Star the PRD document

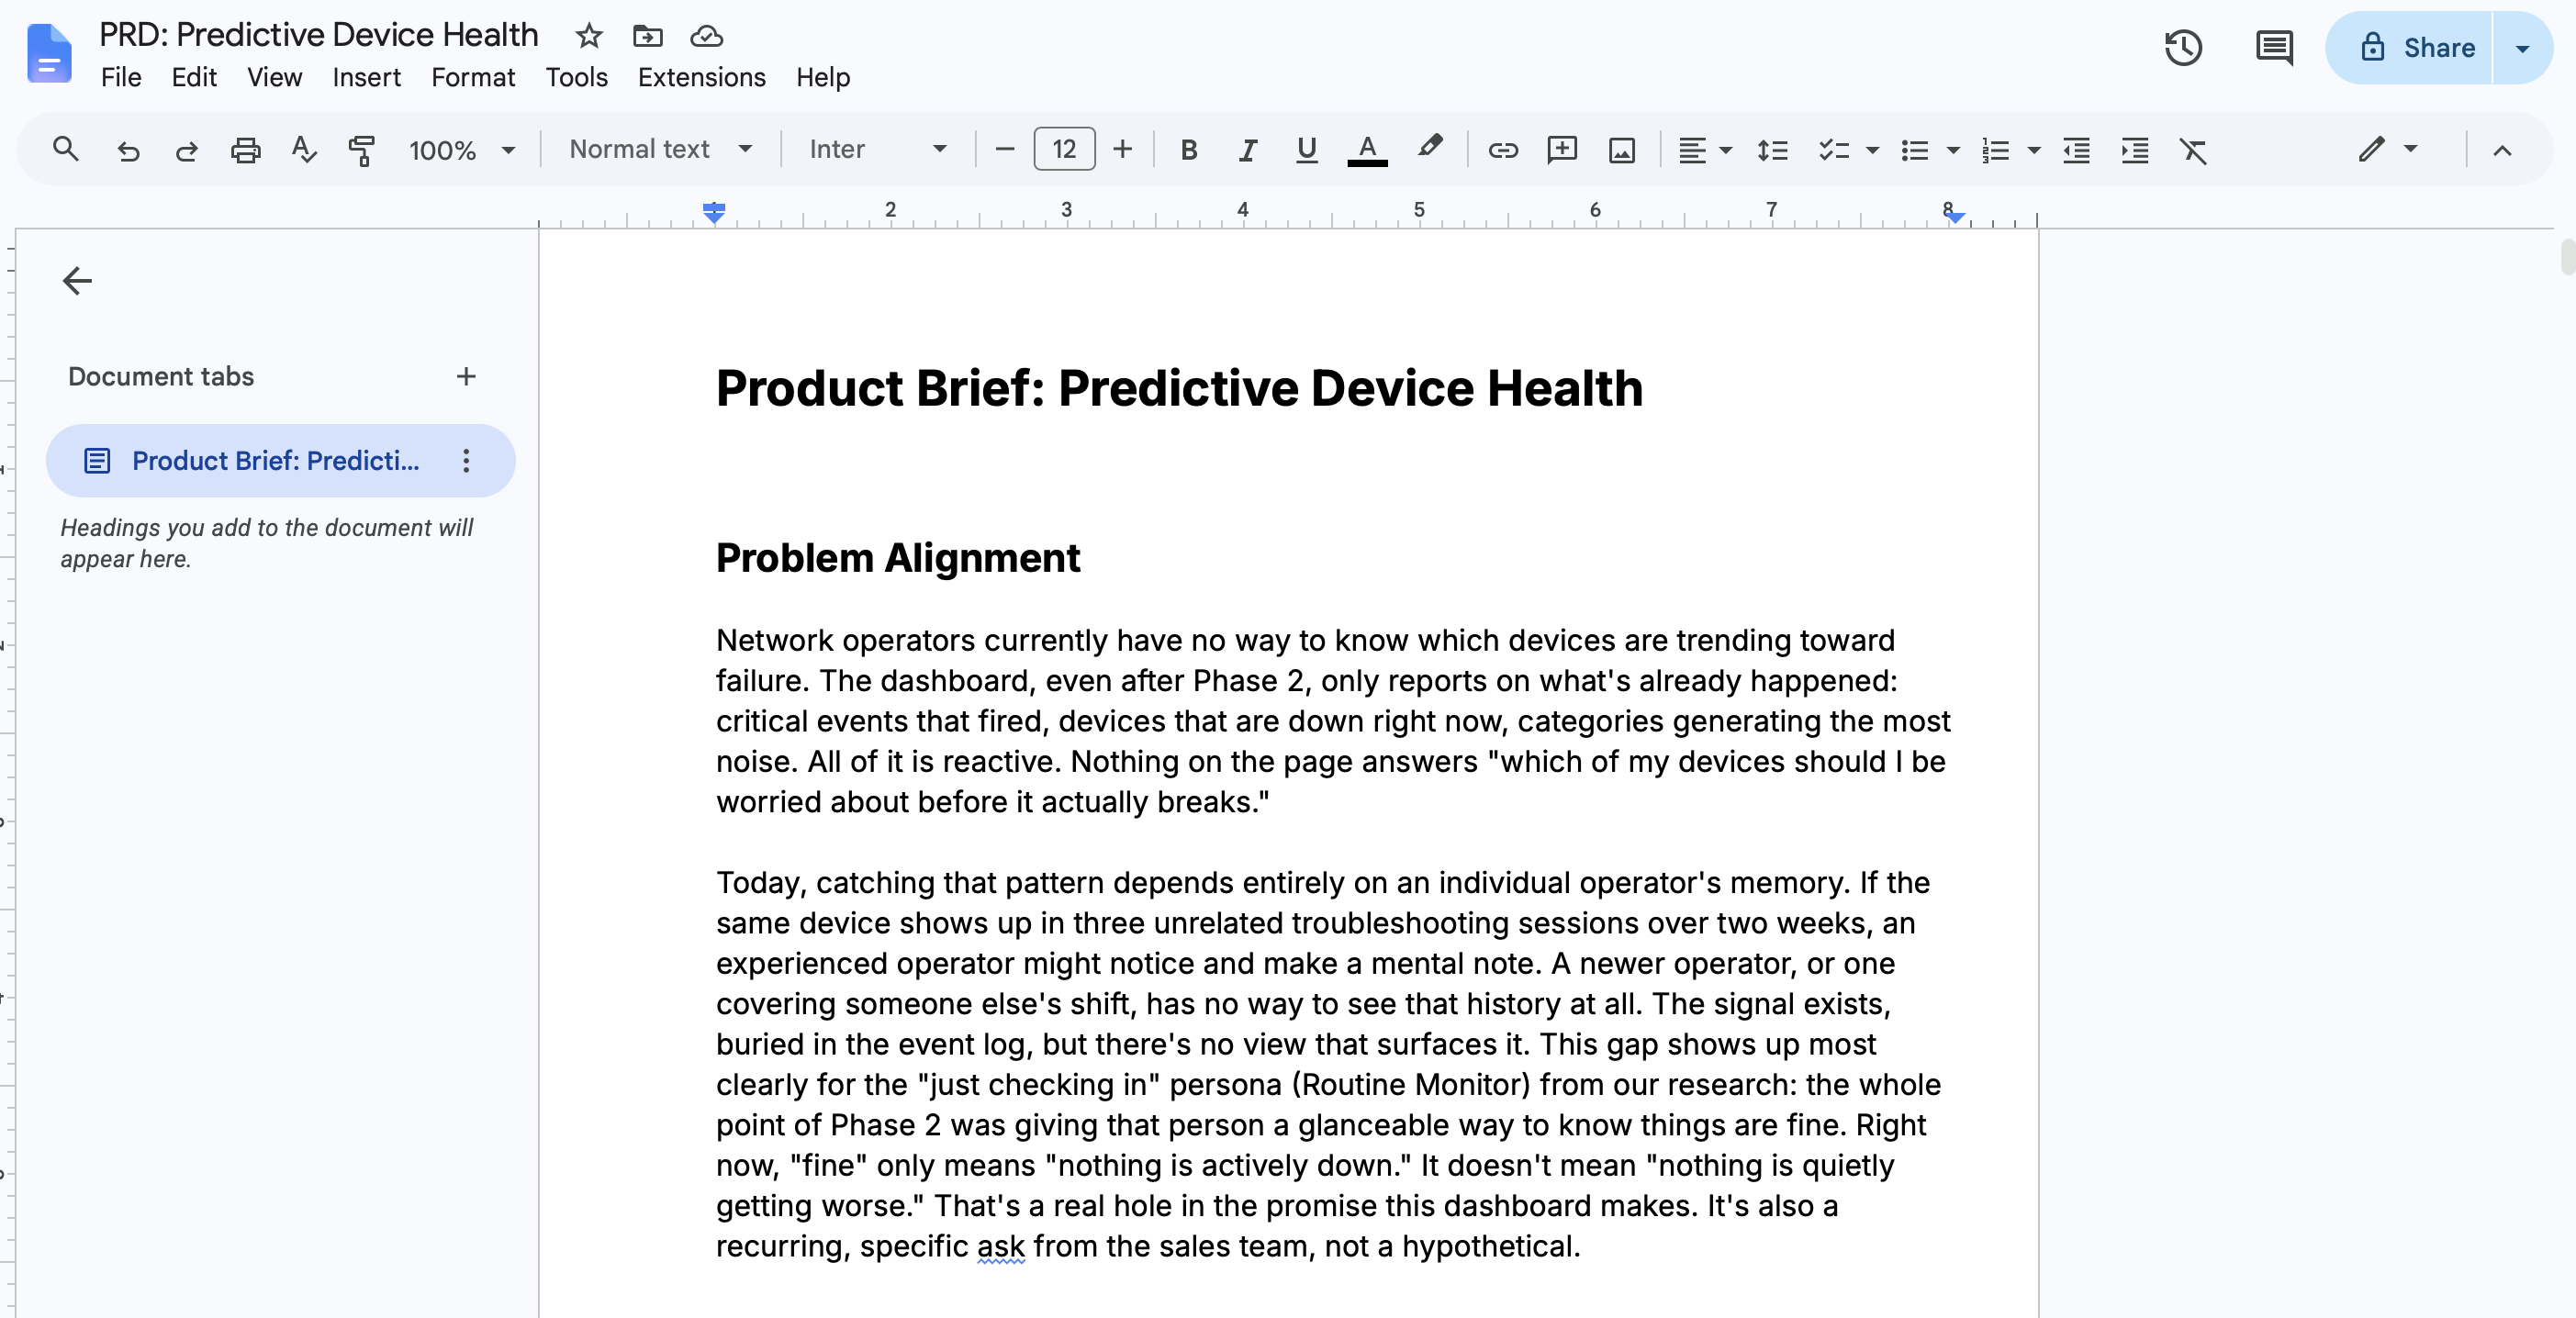tap(589, 36)
